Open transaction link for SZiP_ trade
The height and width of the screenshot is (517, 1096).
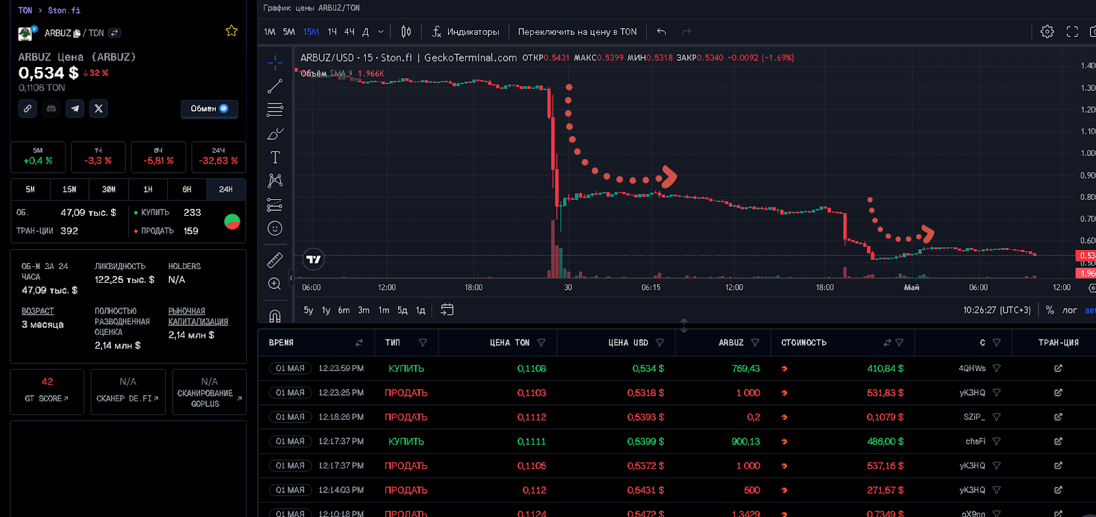click(x=1058, y=417)
